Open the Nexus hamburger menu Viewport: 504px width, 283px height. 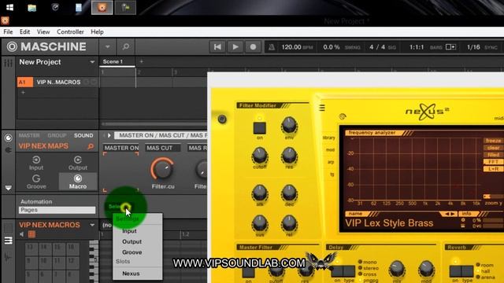tap(322, 108)
